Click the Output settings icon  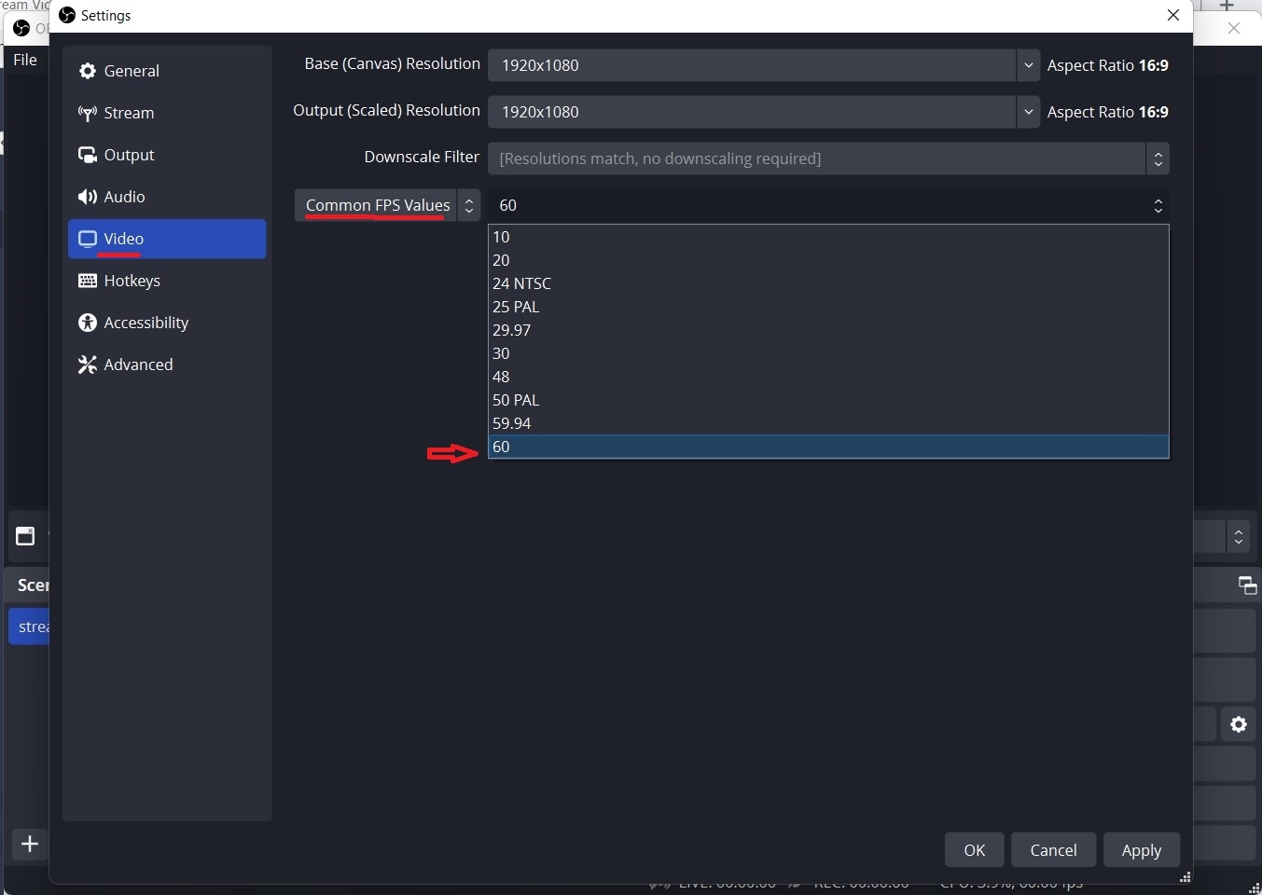point(88,155)
